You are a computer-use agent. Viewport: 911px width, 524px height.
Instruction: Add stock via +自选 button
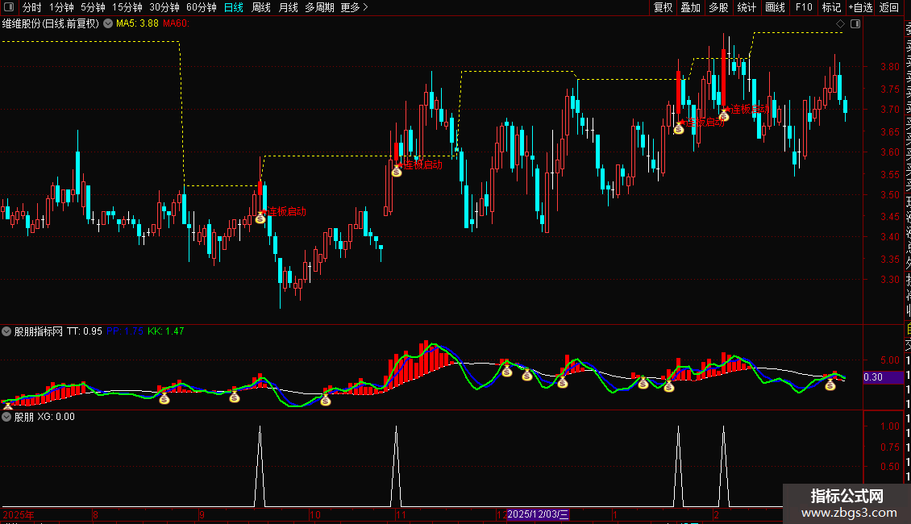[860, 7]
